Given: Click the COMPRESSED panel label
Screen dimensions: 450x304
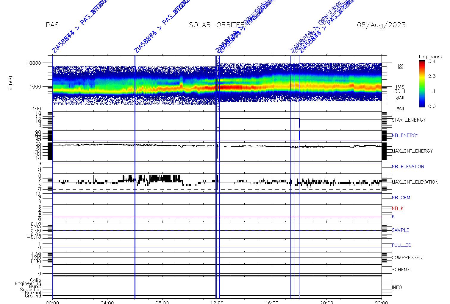Looking at the screenshot, I should click(x=407, y=258).
